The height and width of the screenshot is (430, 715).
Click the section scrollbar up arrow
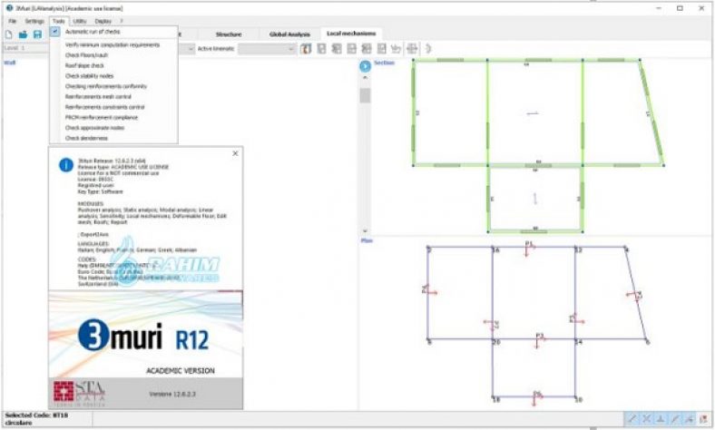(365, 78)
